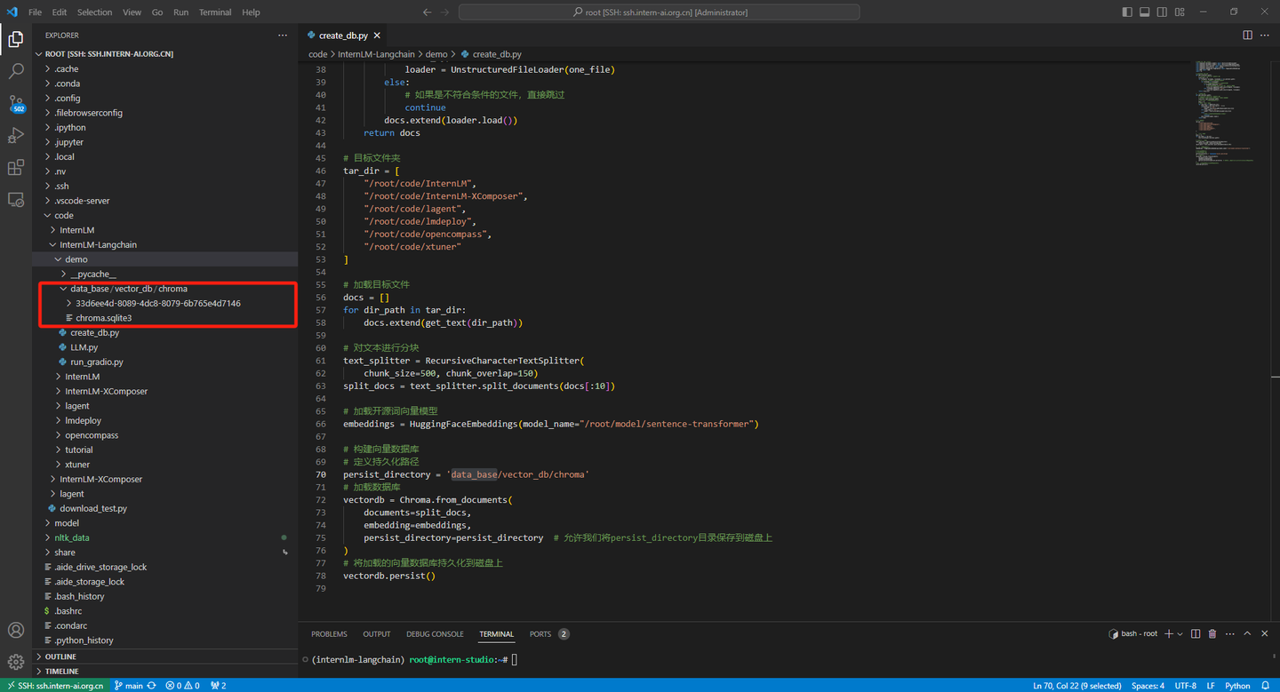Image resolution: width=1280 pixels, height=692 pixels.
Task: Open the Manage gear menu
Action: tap(16, 662)
